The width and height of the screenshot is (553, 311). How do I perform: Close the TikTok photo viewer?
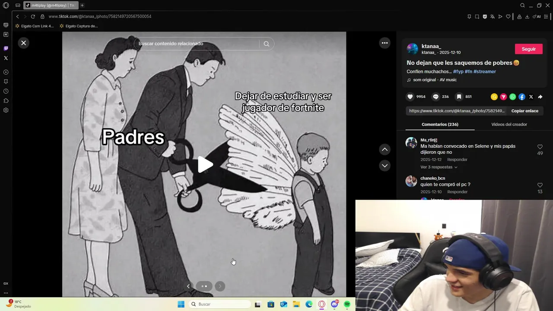[x=24, y=43]
